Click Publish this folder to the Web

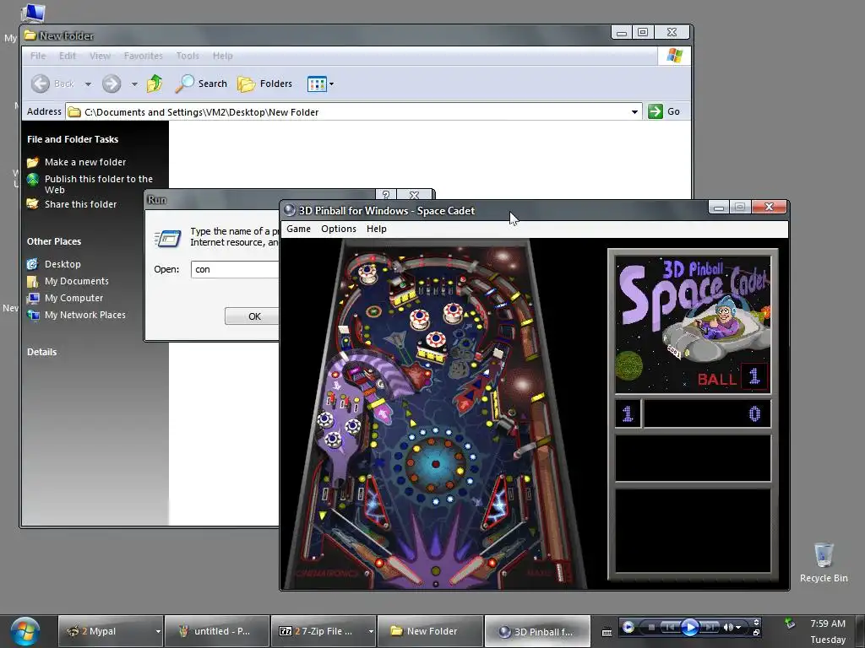click(x=98, y=184)
